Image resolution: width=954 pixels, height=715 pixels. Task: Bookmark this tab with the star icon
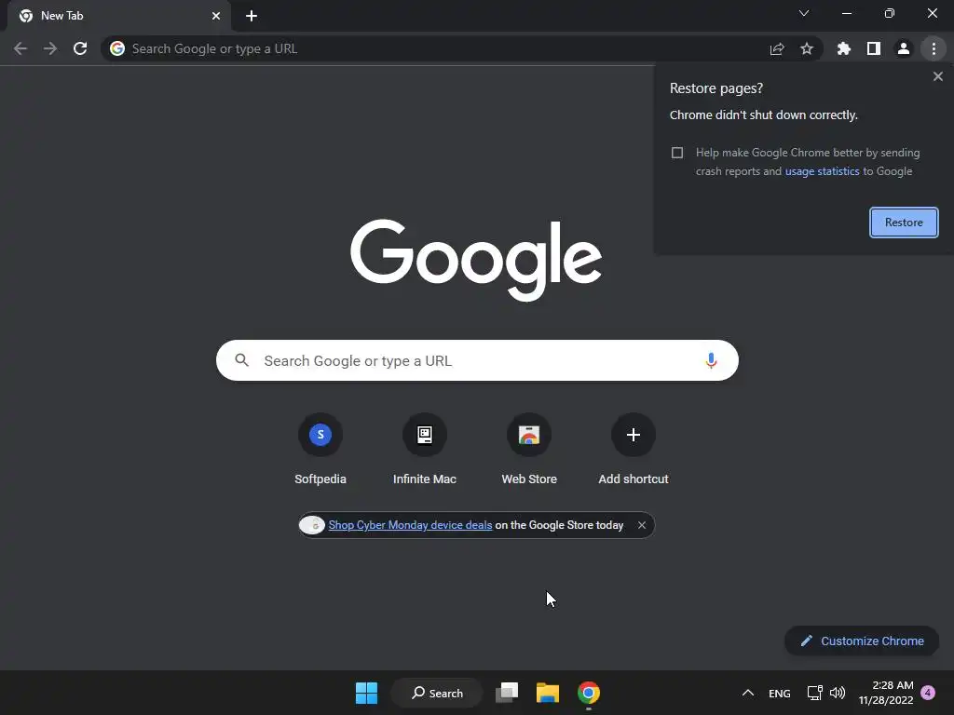[x=807, y=48]
